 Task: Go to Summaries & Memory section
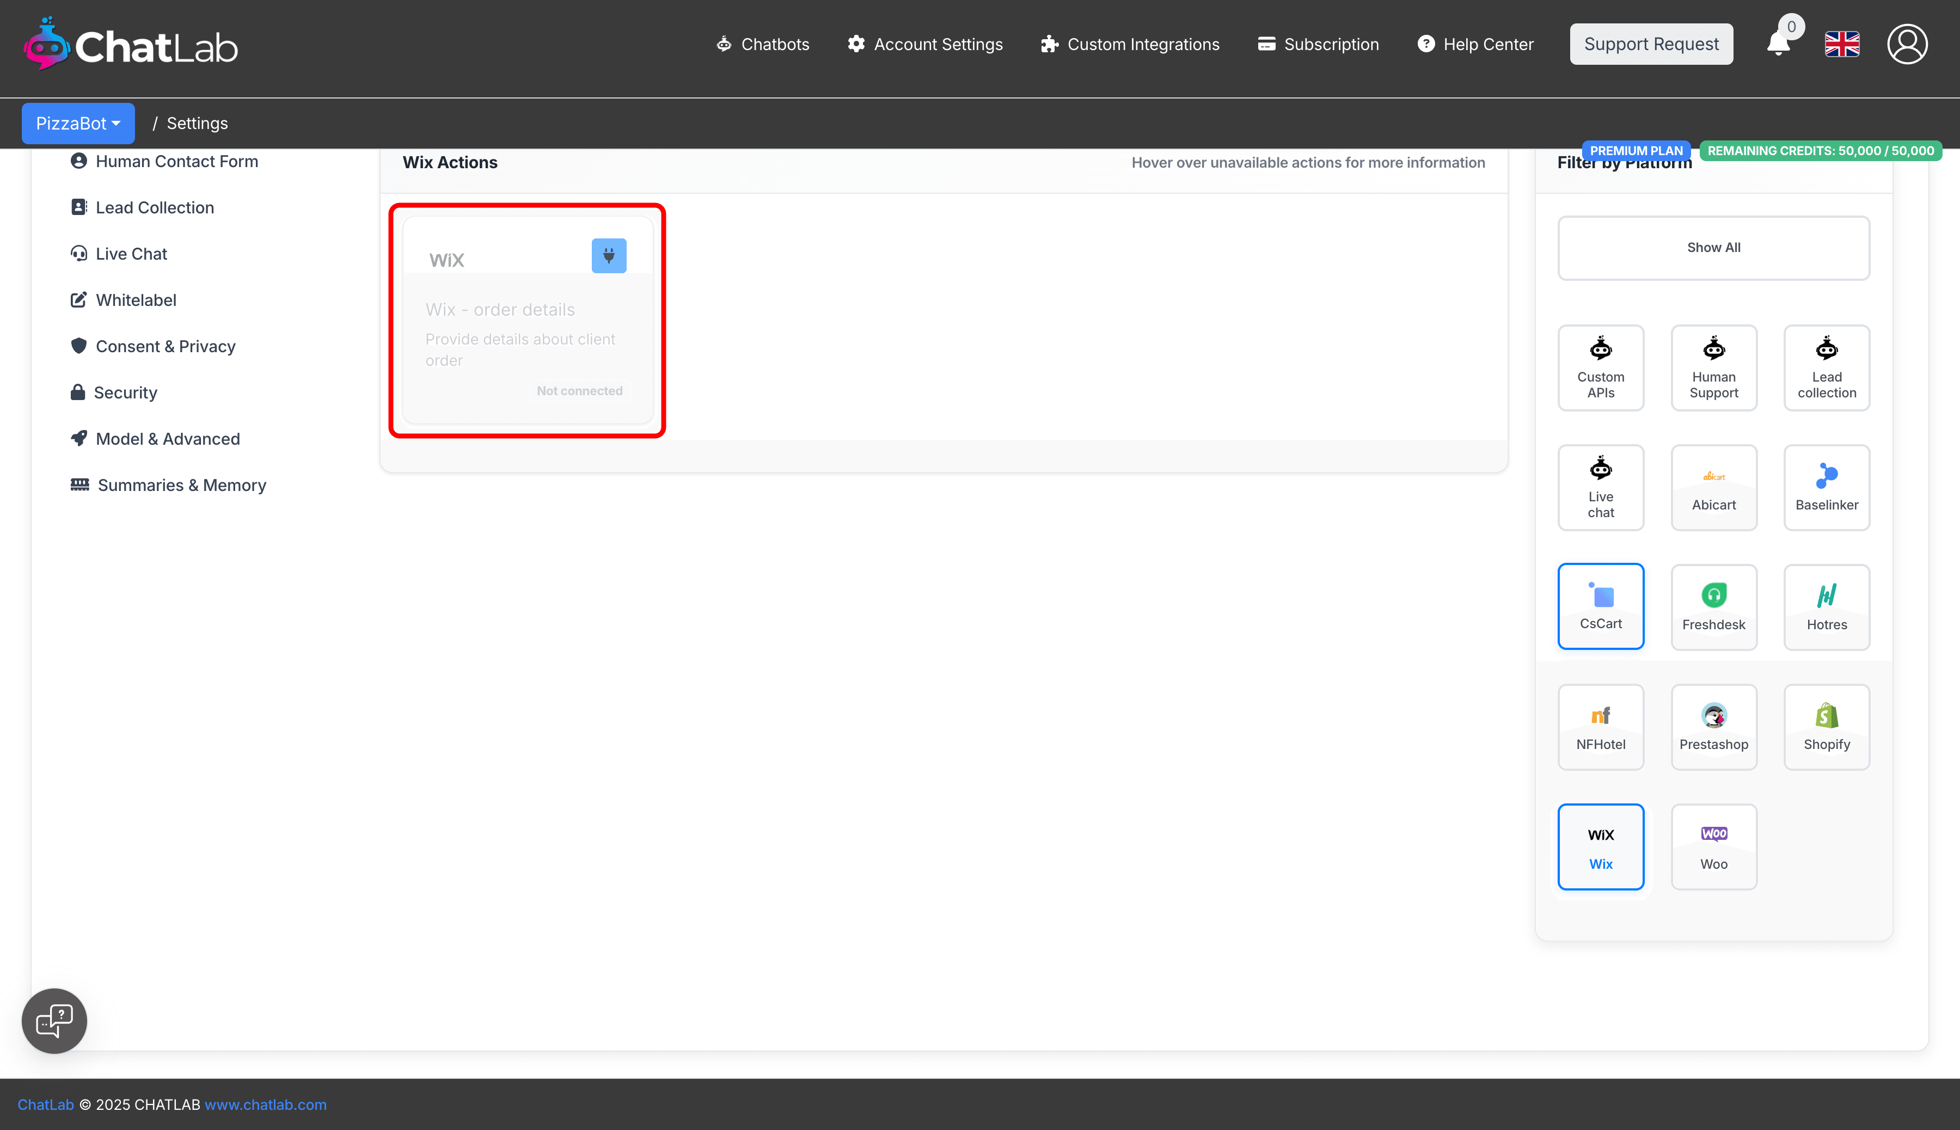click(x=181, y=485)
